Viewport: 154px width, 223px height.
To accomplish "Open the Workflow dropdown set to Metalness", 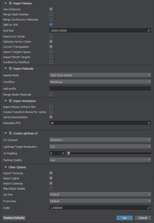I will [x=100, y=82].
